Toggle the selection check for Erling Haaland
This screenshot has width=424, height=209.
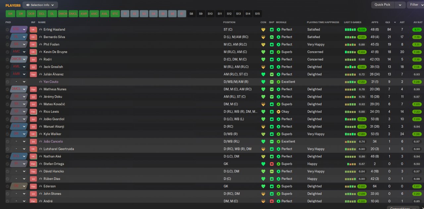click(7, 29)
